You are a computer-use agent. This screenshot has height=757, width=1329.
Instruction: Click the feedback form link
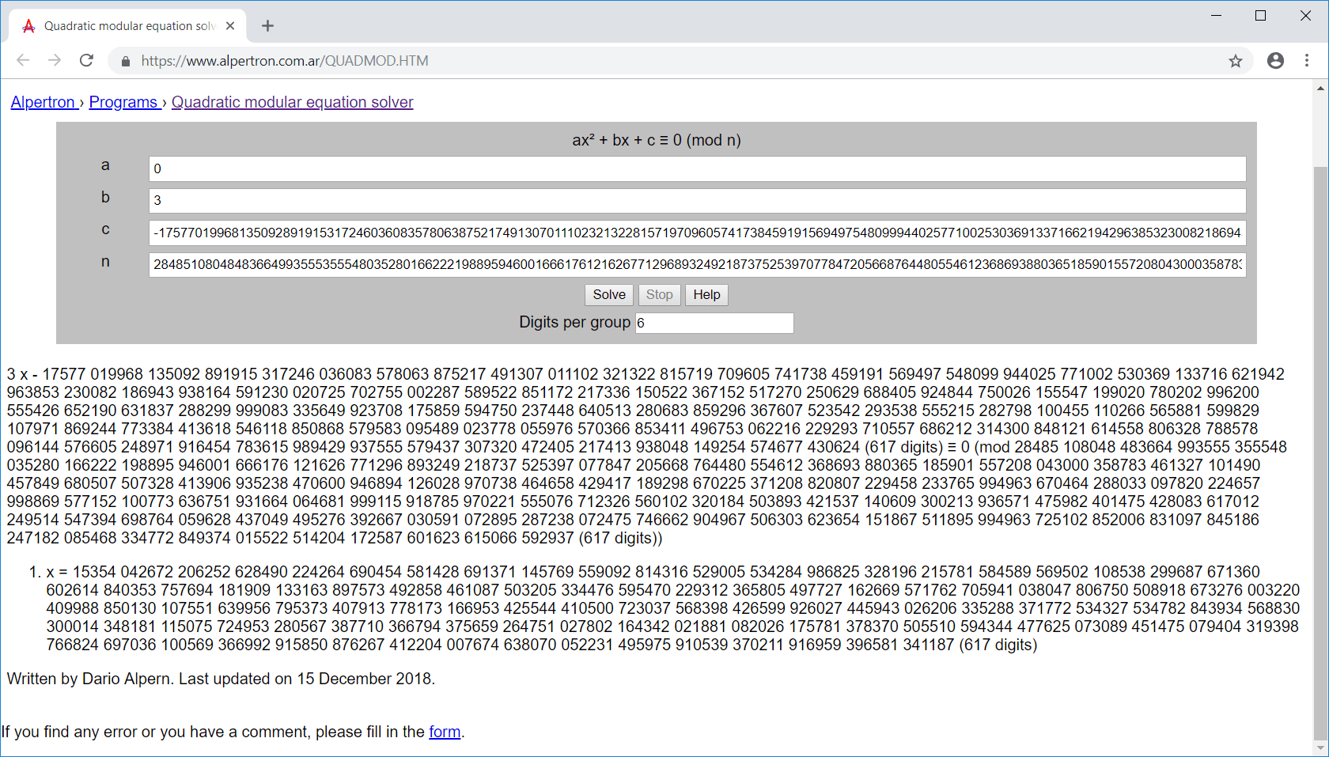(x=445, y=732)
